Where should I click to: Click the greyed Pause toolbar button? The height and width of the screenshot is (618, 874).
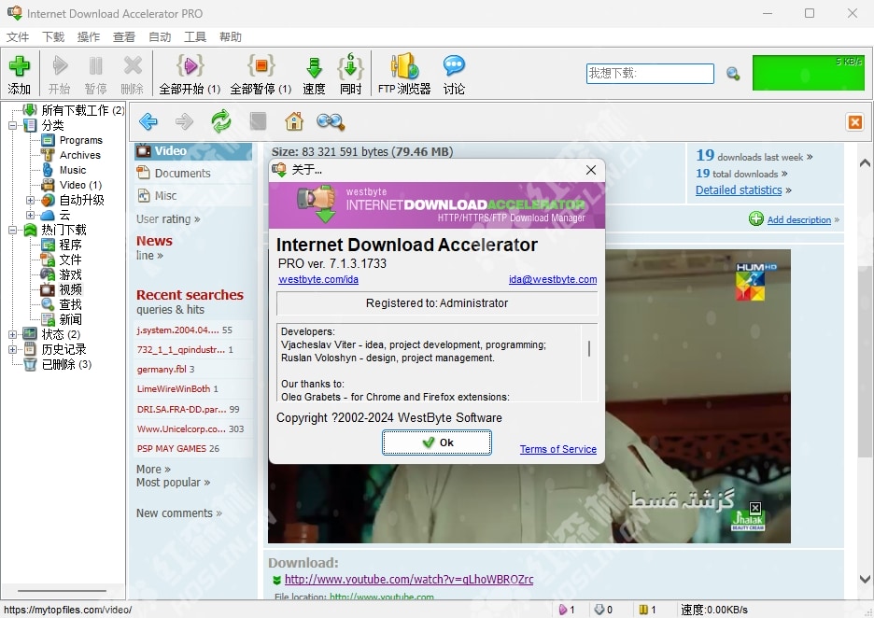(x=95, y=74)
